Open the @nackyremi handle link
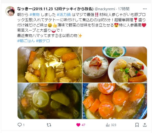The image size is (158, 133). [x=105, y=9]
